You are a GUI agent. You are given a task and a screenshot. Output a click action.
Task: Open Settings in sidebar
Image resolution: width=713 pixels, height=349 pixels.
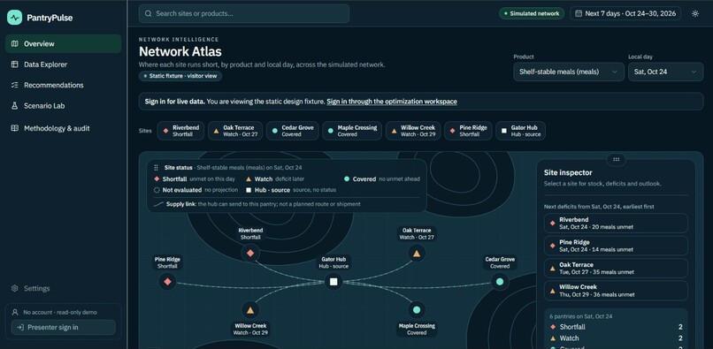tap(63, 289)
